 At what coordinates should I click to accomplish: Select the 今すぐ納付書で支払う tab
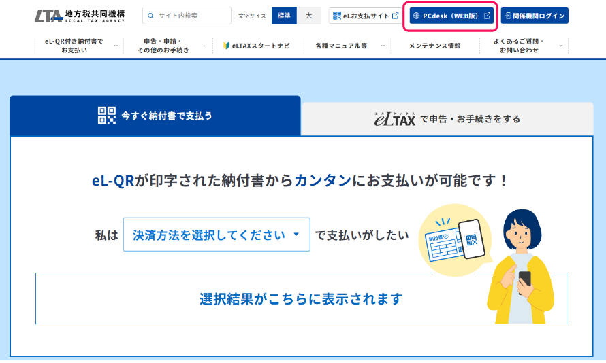pyautogui.click(x=155, y=116)
